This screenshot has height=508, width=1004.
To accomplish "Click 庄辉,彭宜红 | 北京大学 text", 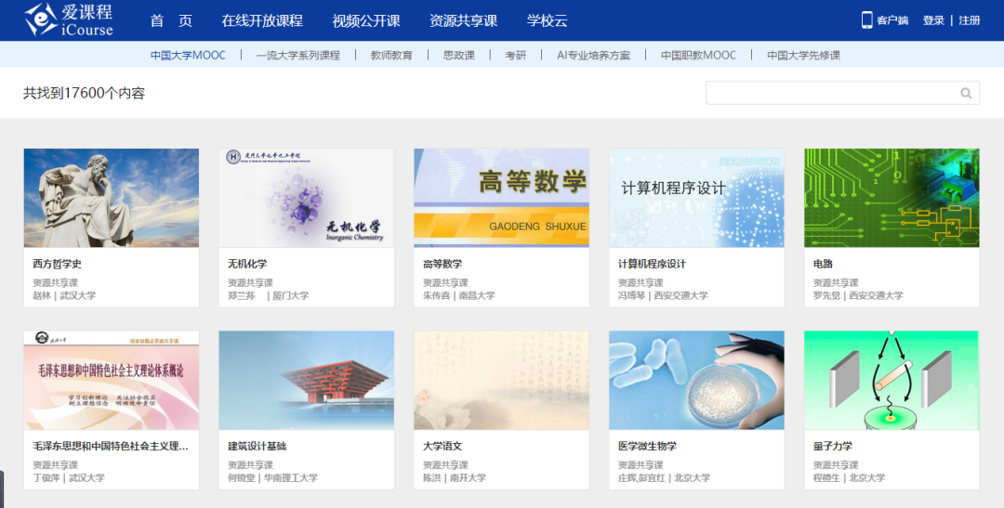I will point(664,478).
